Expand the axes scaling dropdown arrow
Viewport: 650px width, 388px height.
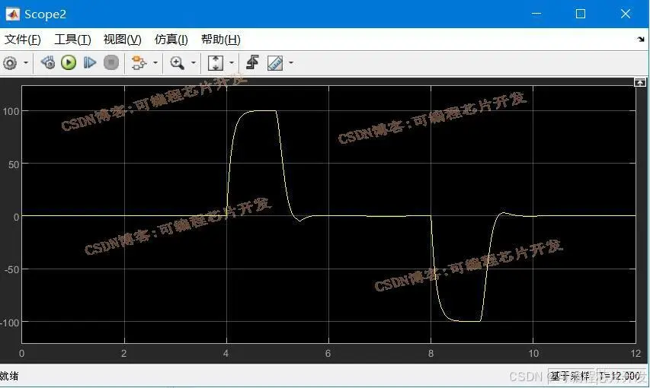coord(232,63)
